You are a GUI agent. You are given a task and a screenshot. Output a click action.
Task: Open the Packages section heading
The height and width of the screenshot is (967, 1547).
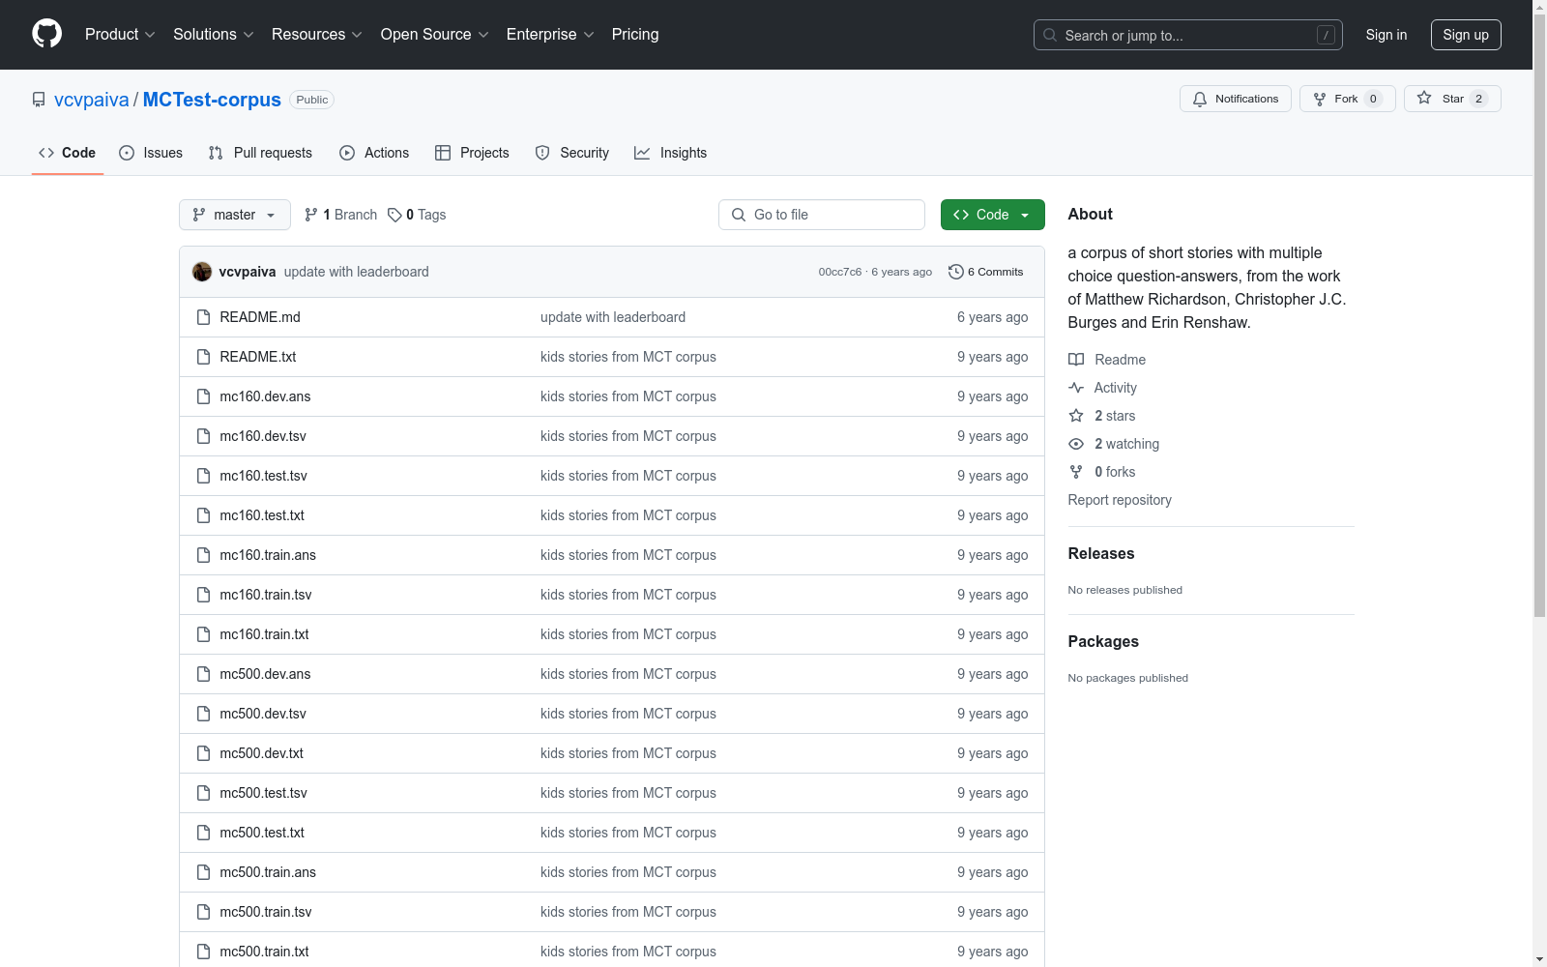[x=1103, y=641]
